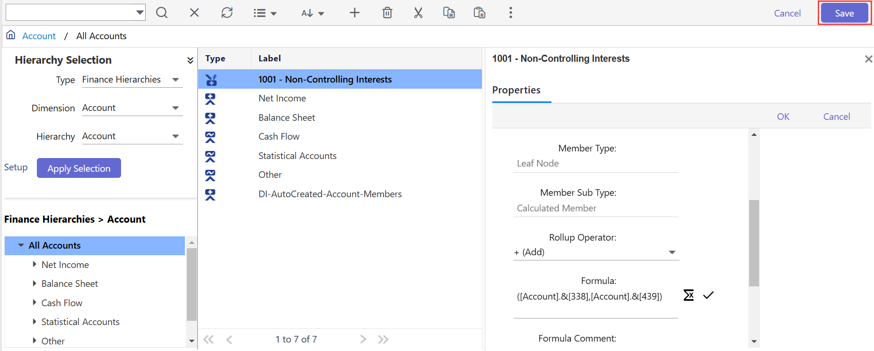The width and height of the screenshot is (874, 351).
Task: Click the paste clipboard icon
Action: 480,13
